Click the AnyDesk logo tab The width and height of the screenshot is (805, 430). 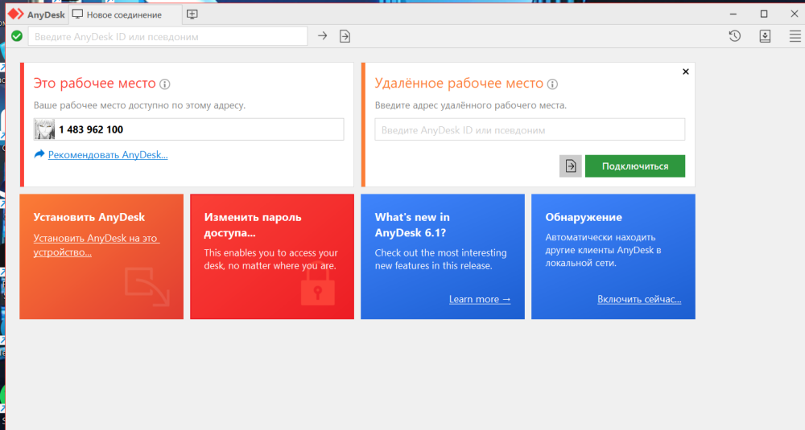tap(36, 14)
